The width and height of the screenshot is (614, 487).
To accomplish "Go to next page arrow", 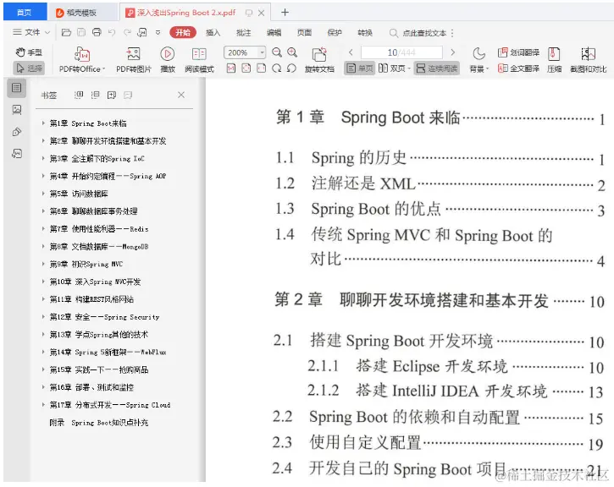I will tap(453, 52).
